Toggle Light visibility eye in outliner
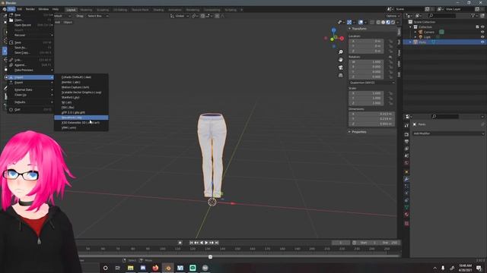487x273 pixels. pyautogui.click(x=482, y=37)
